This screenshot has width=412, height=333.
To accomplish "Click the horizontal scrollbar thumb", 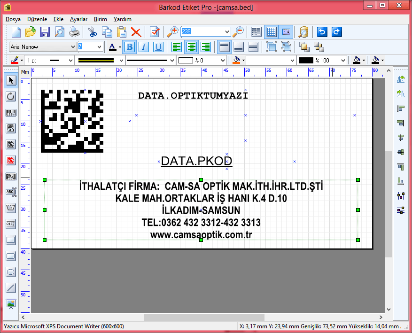I will click(x=204, y=317).
